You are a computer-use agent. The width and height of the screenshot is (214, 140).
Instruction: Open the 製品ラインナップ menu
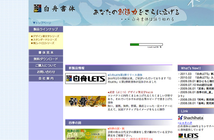[x=46, y=29]
